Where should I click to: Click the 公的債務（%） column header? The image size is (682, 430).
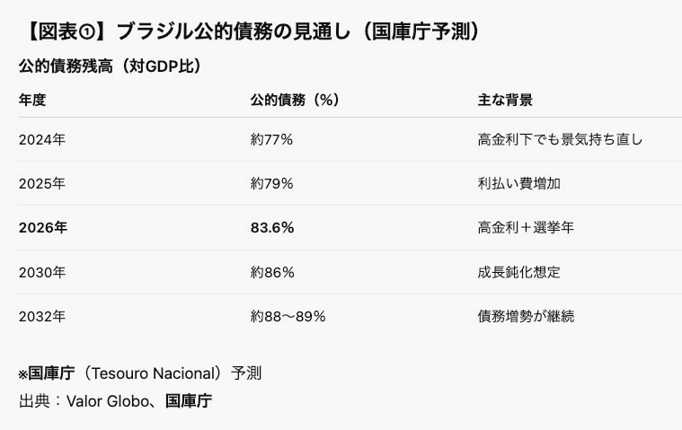click(294, 100)
